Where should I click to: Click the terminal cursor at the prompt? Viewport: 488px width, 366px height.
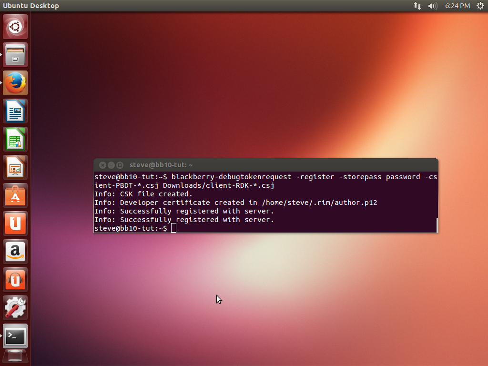point(173,228)
